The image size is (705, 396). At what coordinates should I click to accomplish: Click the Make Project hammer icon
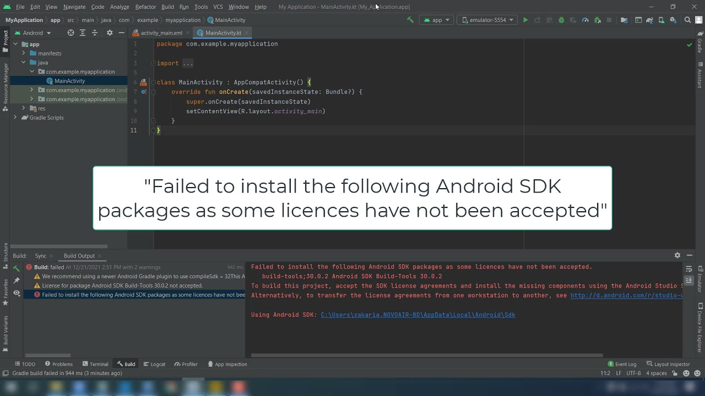(410, 20)
